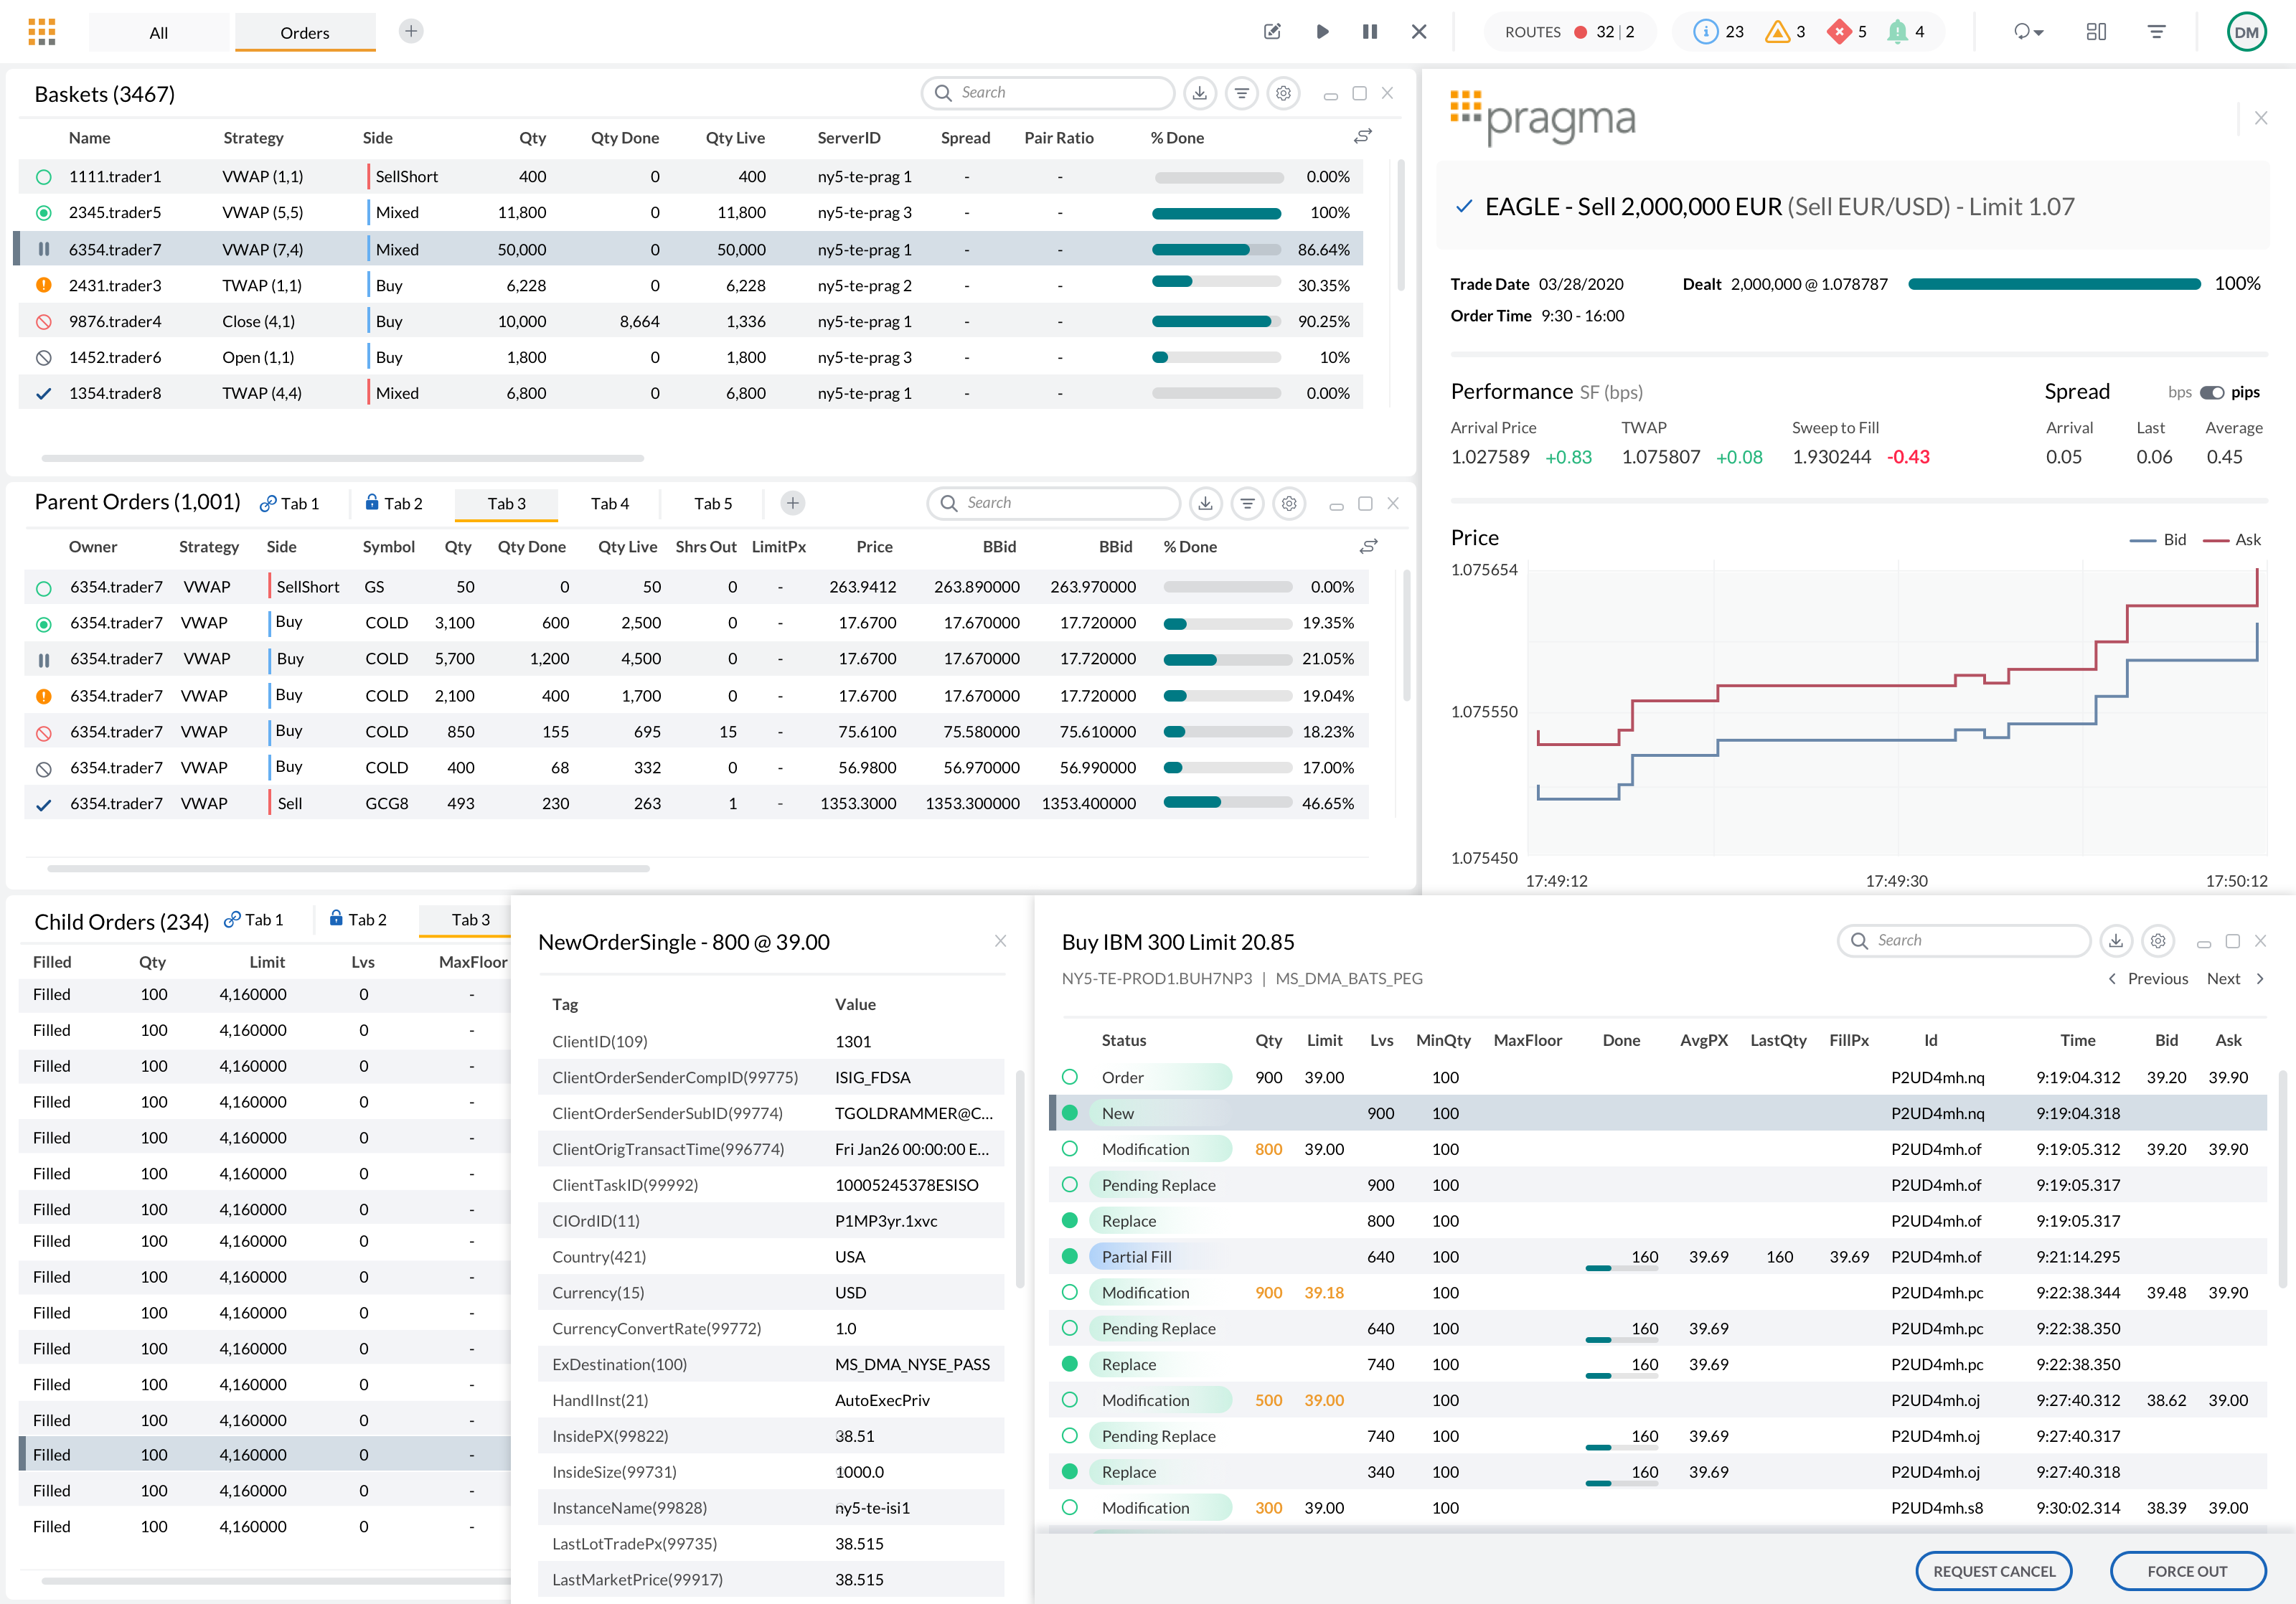The image size is (2296, 1604).
Task: Open the filter lines icon in top bar
Action: click(x=2157, y=32)
